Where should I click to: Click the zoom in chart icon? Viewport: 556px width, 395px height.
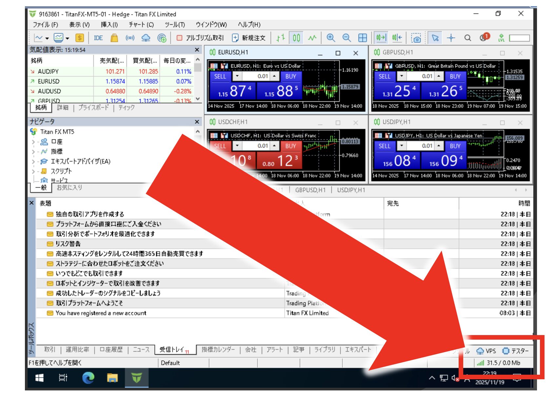coord(331,38)
